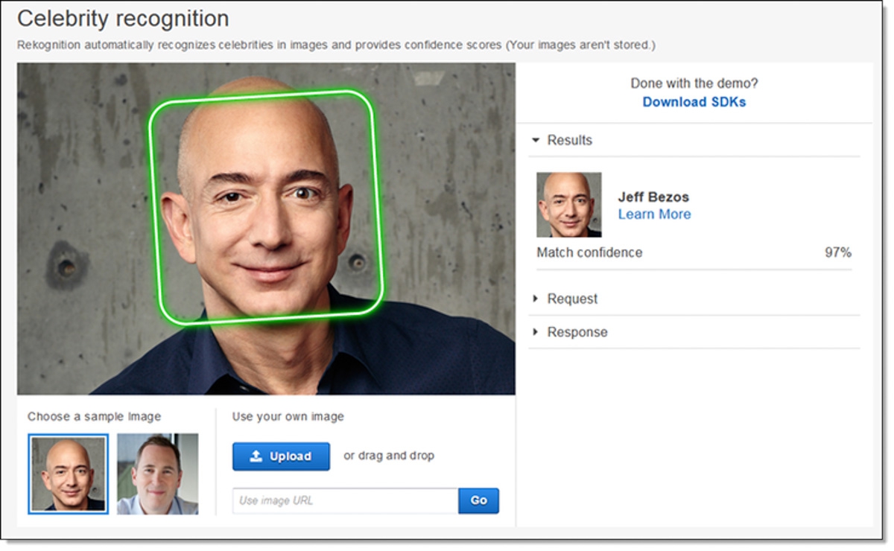Click the upload arrow icon
Image resolution: width=894 pixels, height=551 pixels.
tap(256, 456)
